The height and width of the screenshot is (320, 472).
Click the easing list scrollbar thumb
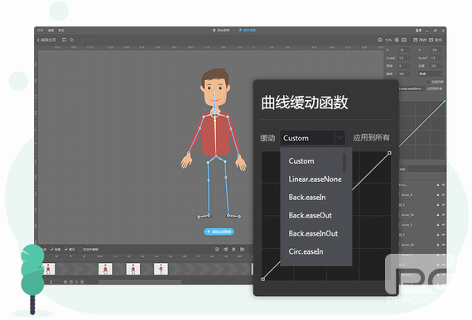(x=344, y=163)
